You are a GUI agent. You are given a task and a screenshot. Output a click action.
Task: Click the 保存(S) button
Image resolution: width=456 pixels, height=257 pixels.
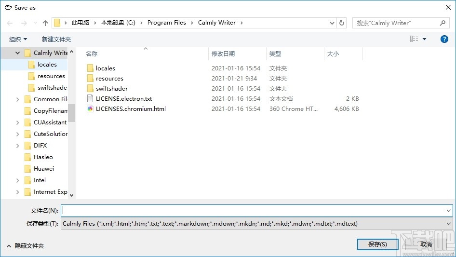[377, 244]
